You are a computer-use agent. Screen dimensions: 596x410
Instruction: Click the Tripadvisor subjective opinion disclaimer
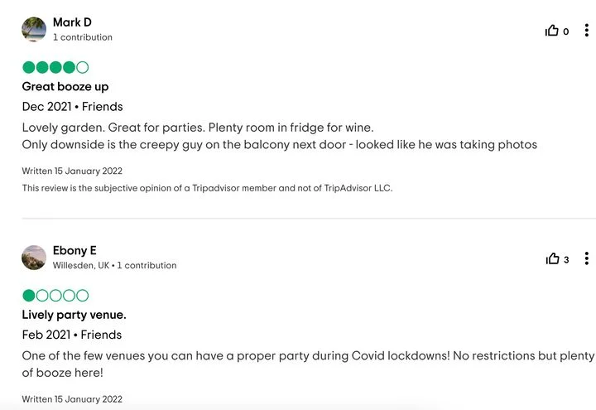tap(207, 188)
